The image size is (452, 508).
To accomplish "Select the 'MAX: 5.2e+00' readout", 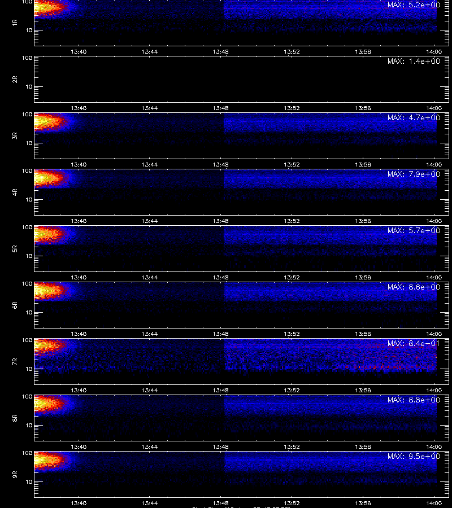I will click(x=414, y=5).
